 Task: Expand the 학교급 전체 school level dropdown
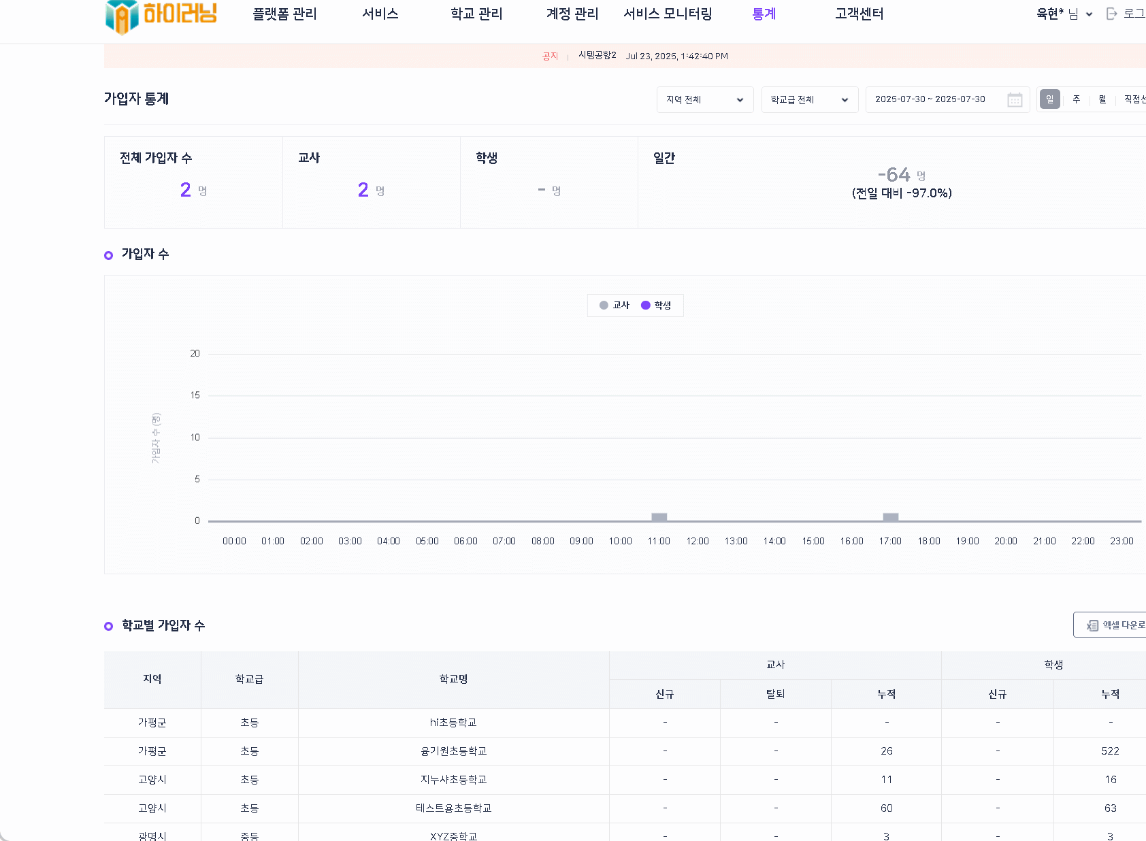[x=809, y=100]
